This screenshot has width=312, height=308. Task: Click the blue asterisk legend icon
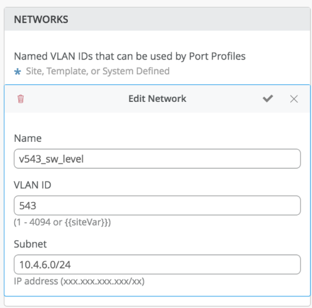[x=18, y=71]
